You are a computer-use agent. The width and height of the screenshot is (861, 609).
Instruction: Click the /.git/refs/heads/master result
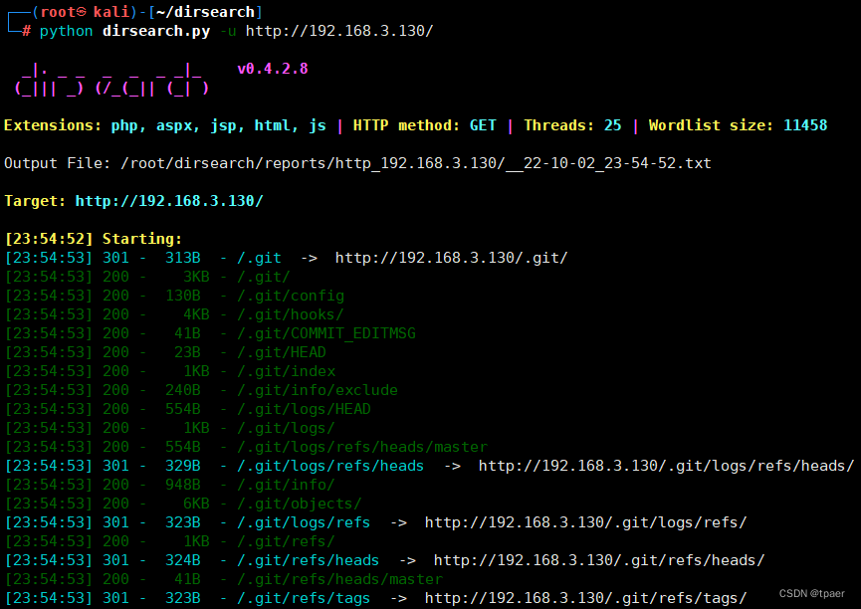339,579
